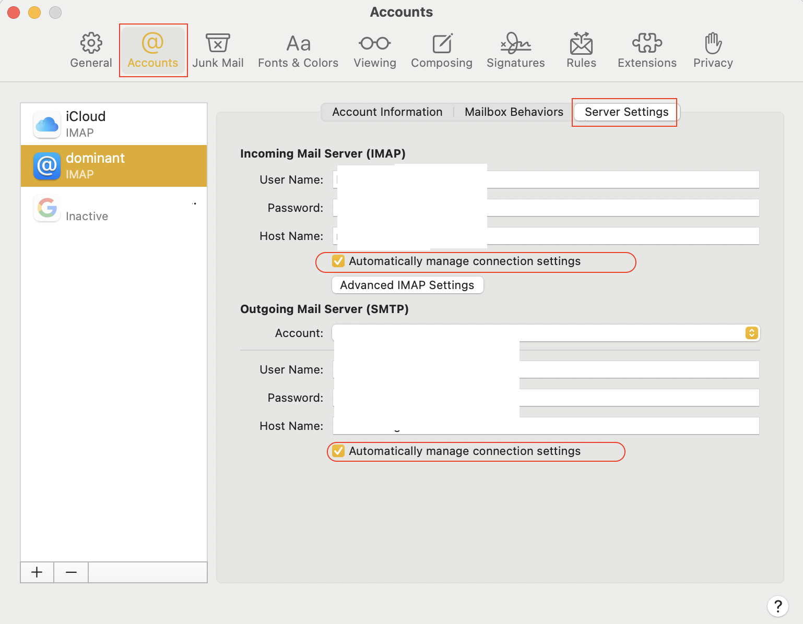Expand the outgoing SMTP Account dropdown

tap(546, 333)
